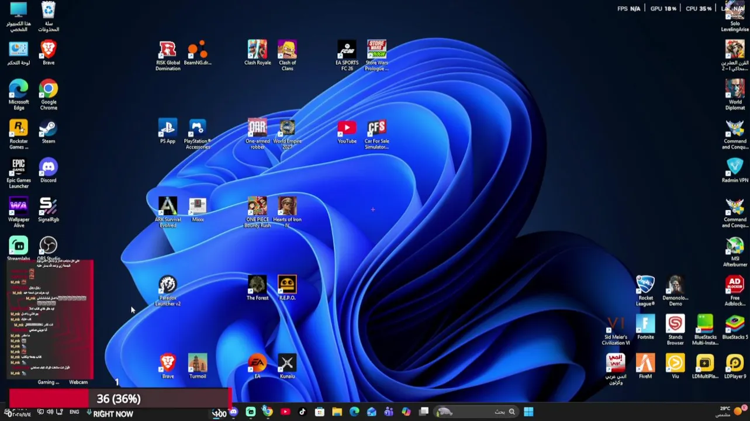Select the Recycle Bin icon
Viewport: 750px width, 421px height.
pyautogui.click(x=49, y=17)
